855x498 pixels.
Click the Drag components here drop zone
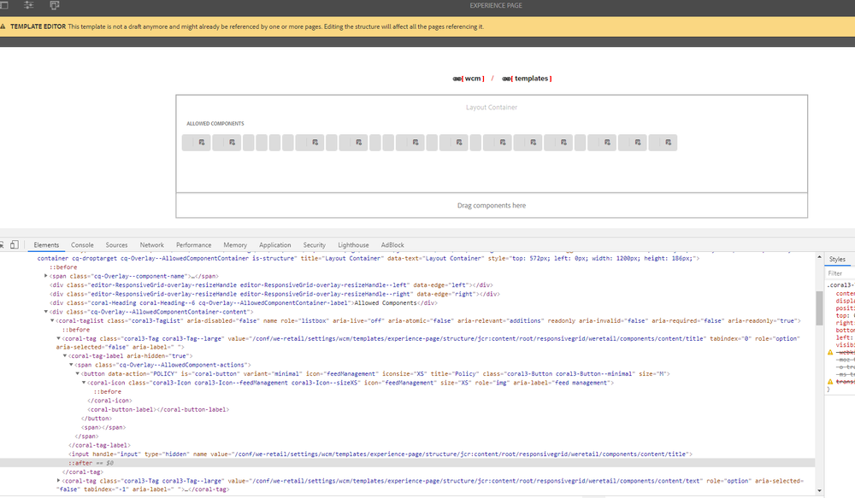pos(492,205)
